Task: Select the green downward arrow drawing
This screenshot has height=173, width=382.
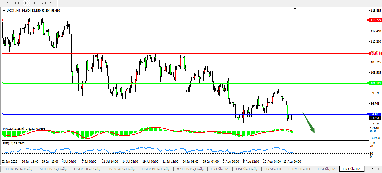Action: point(309,123)
